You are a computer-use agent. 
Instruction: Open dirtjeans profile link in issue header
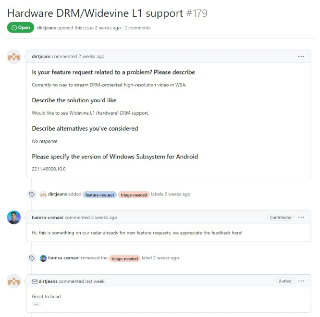coord(46,28)
